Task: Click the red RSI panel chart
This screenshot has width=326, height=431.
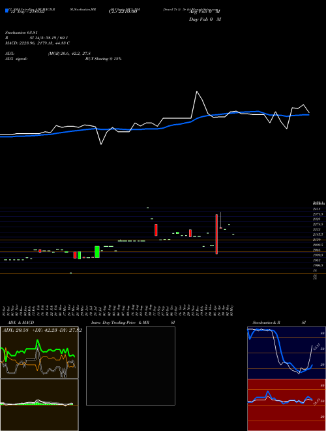Action: tap(286, 405)
